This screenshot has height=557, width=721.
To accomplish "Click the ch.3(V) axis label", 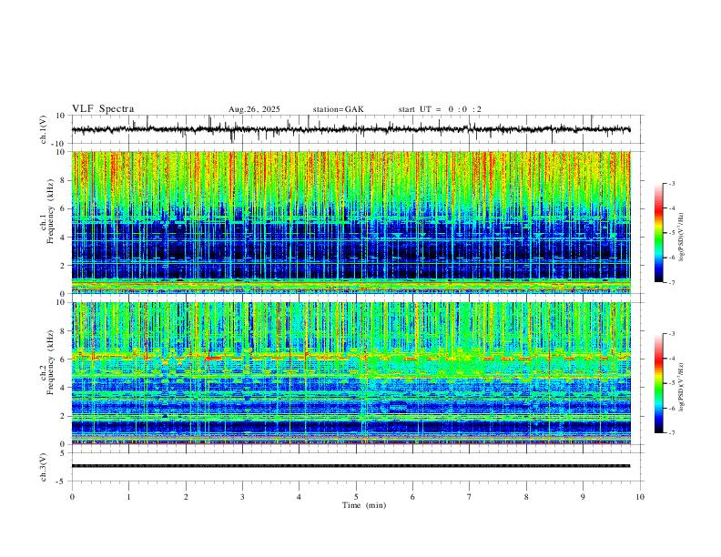I will [44, 468].
